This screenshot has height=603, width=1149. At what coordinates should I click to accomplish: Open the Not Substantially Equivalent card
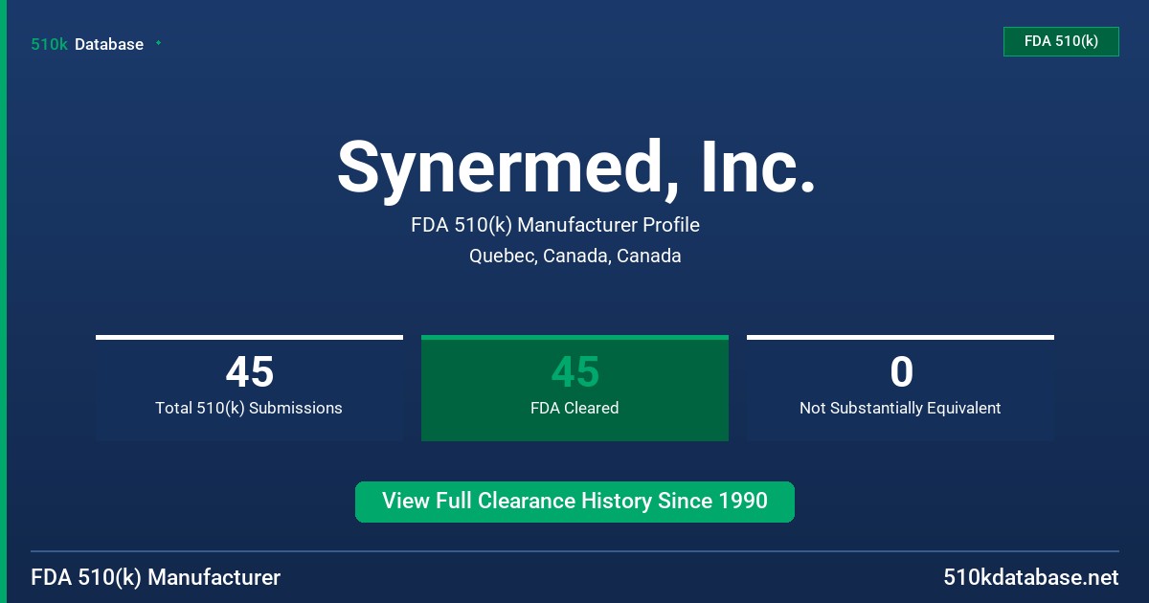coord(900,388)
